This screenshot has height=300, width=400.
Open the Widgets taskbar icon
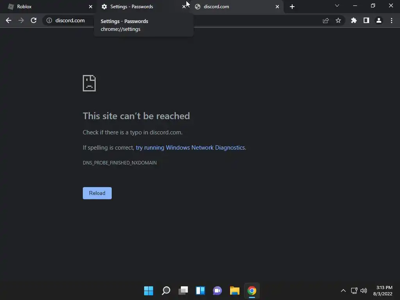click(200, 291)
